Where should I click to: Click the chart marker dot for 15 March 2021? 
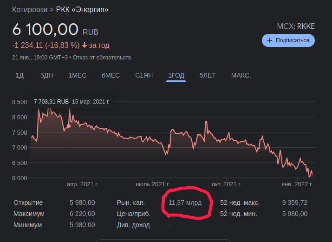(x=69, y=126)
